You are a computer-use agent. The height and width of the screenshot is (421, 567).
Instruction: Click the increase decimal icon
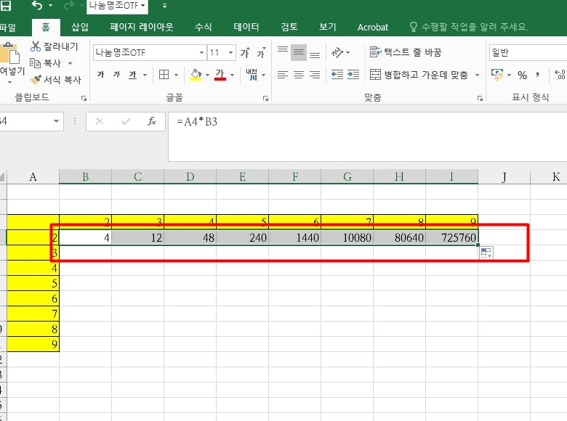click(560, 75)
